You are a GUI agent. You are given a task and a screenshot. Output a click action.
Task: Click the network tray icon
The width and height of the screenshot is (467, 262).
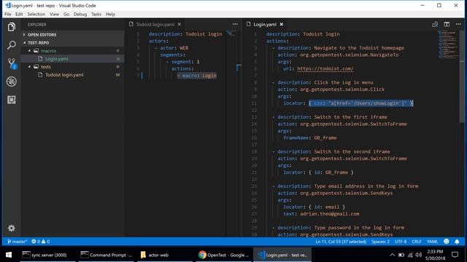pos(410,255)
